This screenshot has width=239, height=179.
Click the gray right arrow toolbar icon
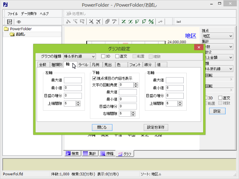point(160,22)
